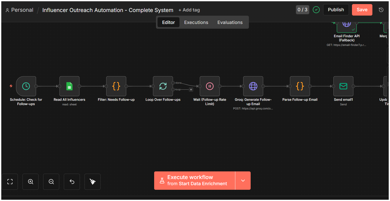Image resolution: width=390 pixels, height=201 pixels.
Task: Save the workflow
Action: 362,10
